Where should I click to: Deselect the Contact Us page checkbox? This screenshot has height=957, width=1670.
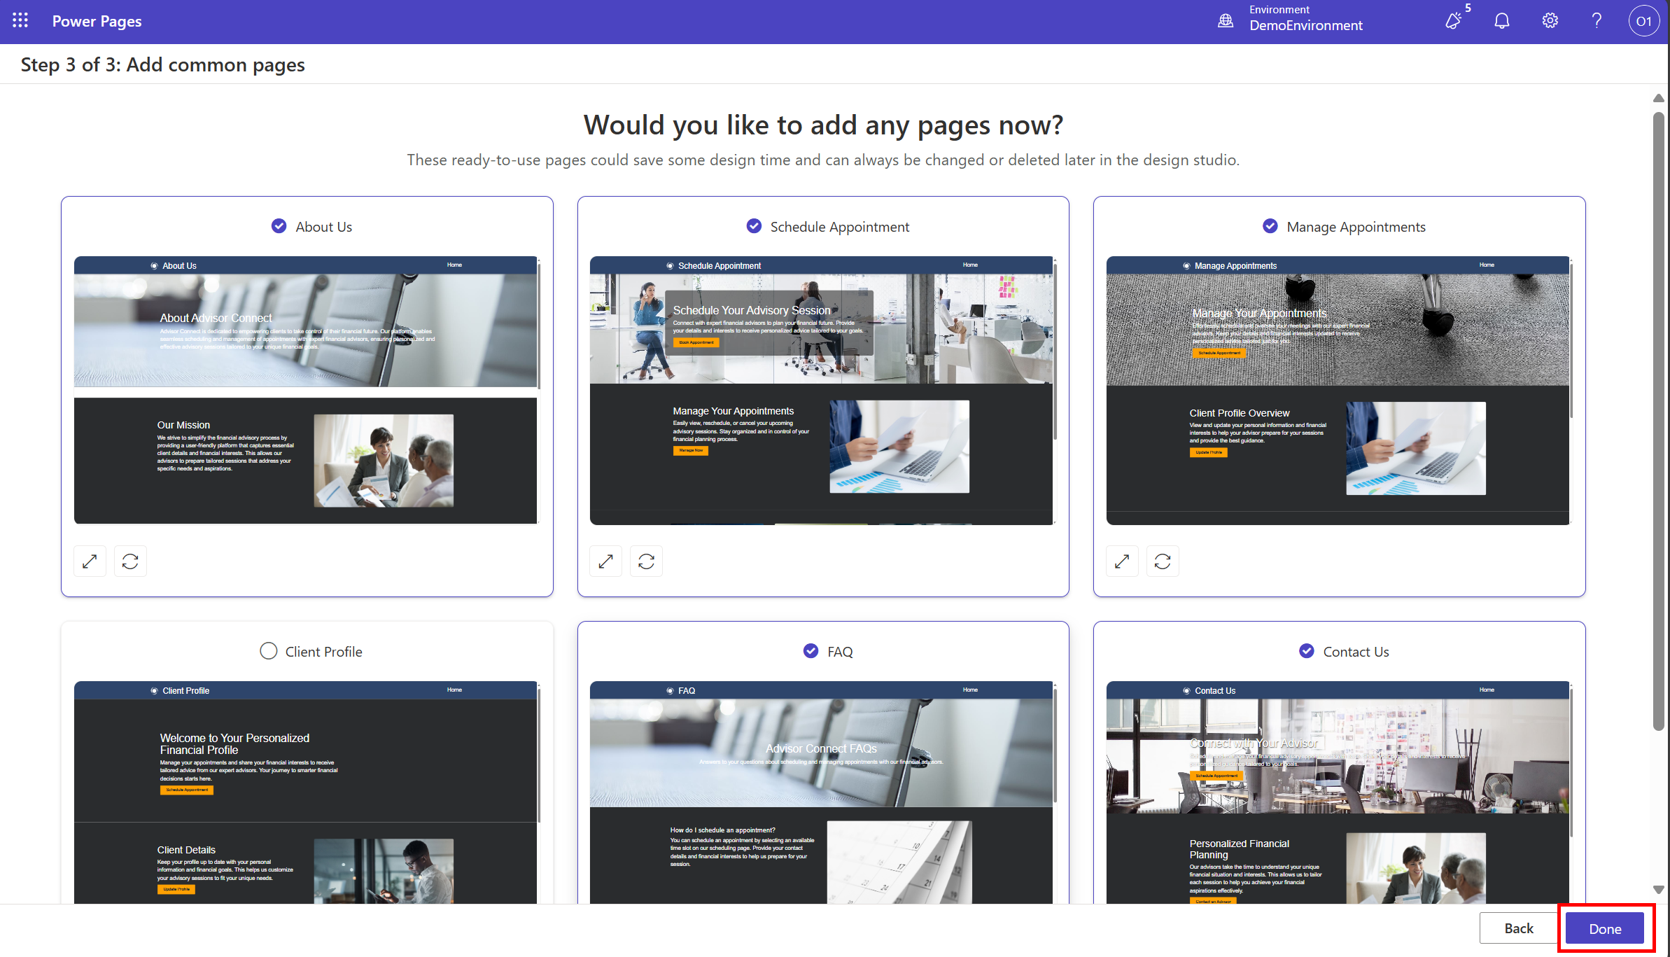pos(1307,650)
